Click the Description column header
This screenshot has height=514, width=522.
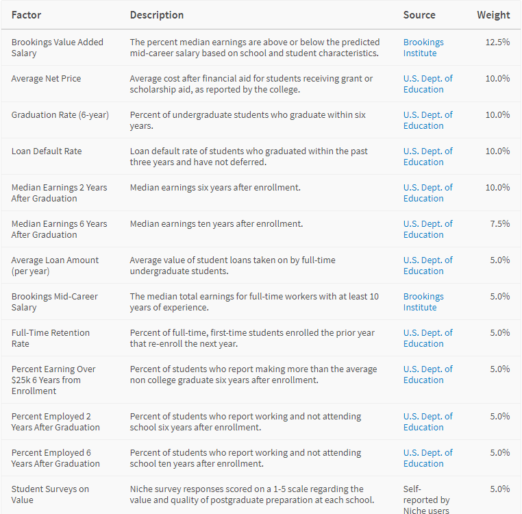pyautogui.click(x=156, y=15)
